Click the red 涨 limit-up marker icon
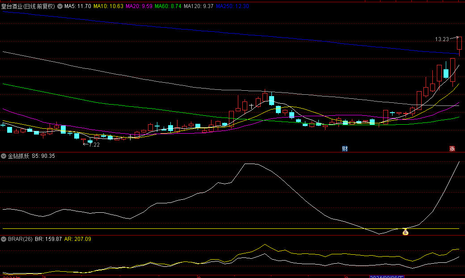Viewport: 465px width, 278px height. 452,148
